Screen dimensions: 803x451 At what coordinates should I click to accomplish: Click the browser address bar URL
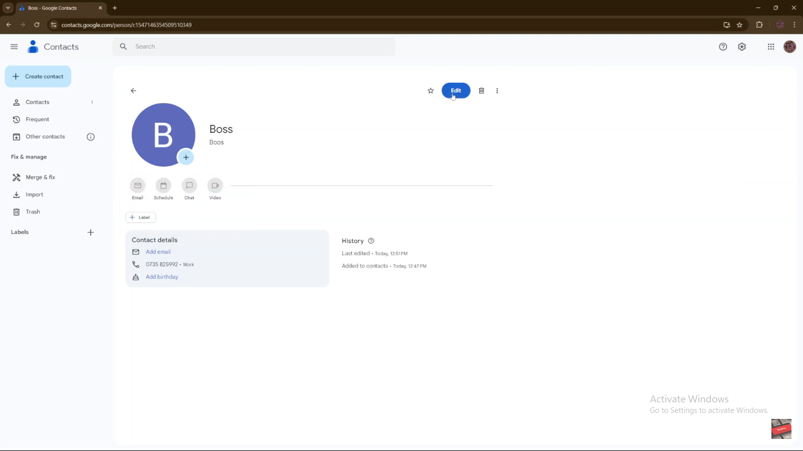[x=126, y=25]
